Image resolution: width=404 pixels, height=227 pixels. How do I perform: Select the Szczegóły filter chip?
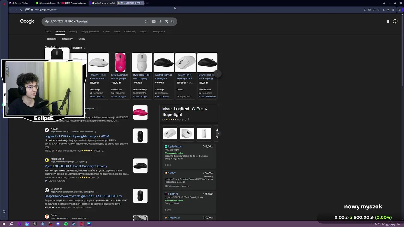68,39
